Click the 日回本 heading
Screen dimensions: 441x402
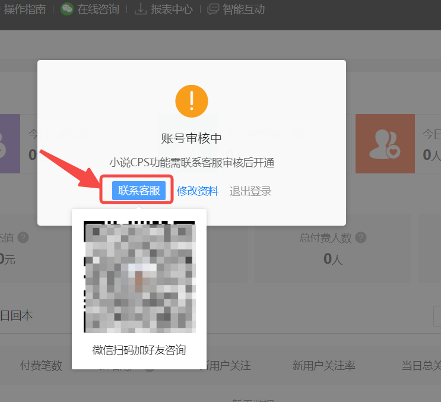point(17,316)
